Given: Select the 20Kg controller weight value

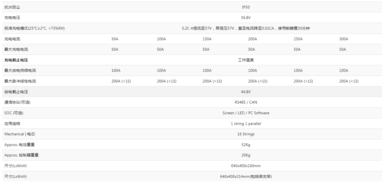Looking at the screenshot, I should click(x=246, y=155).
